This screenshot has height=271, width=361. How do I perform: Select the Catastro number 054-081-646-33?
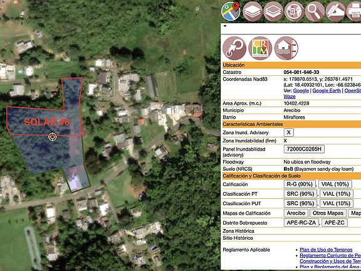click(301, 72)
